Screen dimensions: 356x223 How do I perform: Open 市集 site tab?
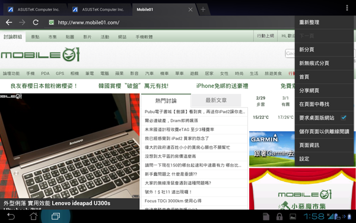52,37
